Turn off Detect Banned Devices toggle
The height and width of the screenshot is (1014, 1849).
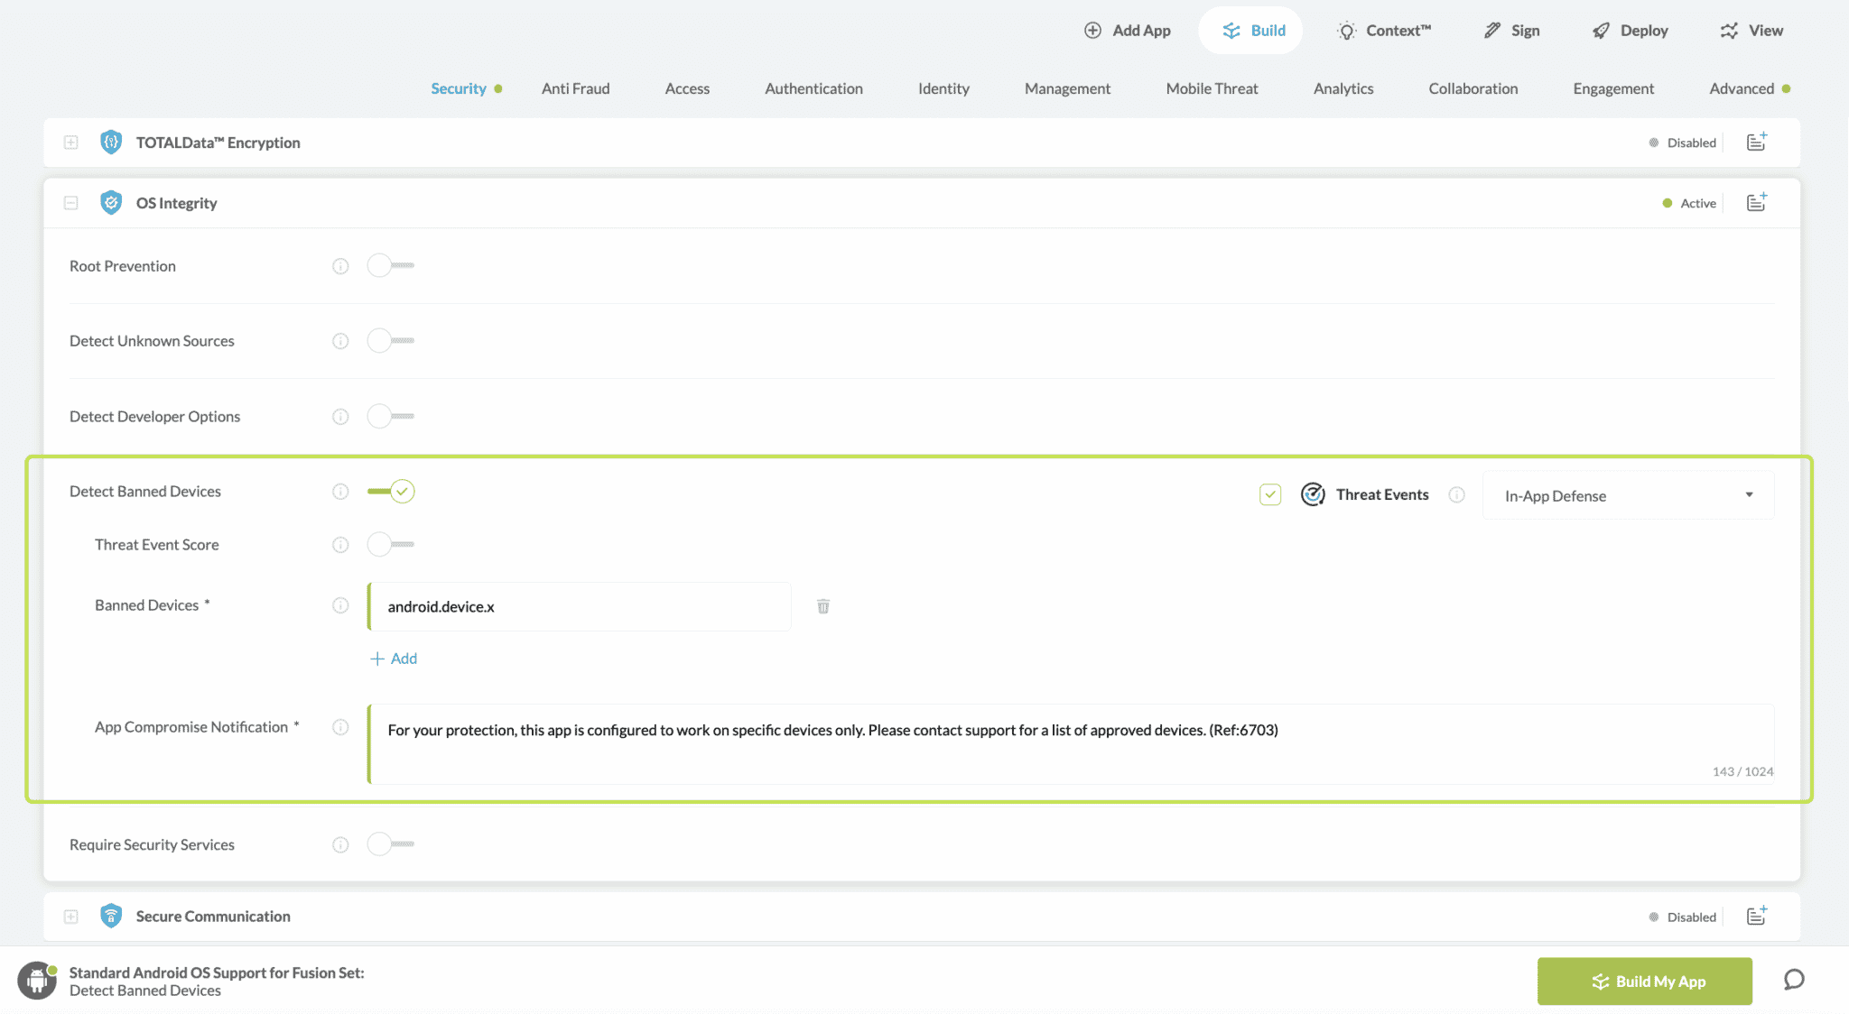(390, 492)
